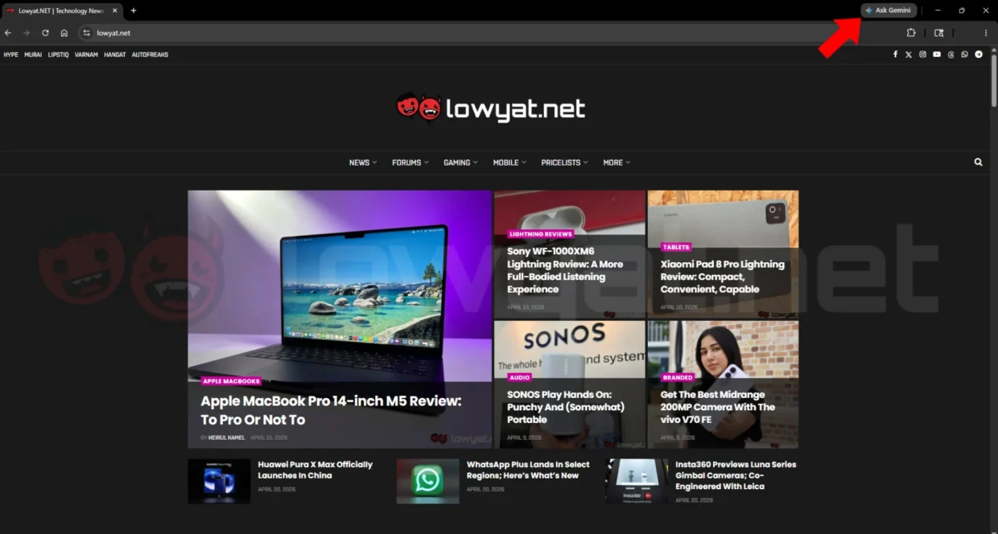Click the X (Twitter) social icon

click(x=909, y=54)
